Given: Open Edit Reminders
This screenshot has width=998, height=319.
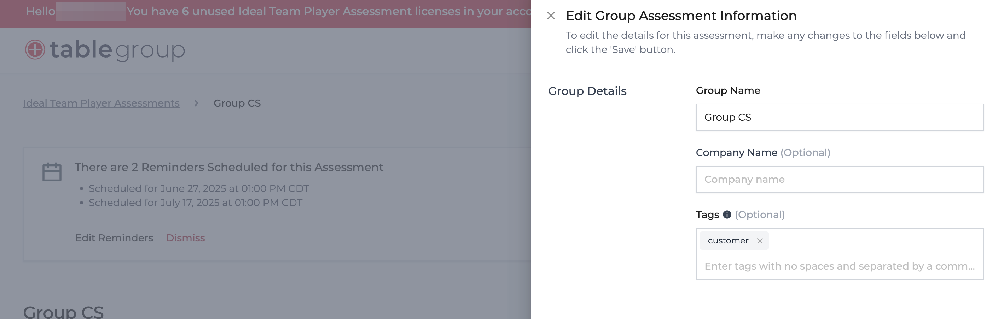Looking at the screenshot, I should point(114,238).
